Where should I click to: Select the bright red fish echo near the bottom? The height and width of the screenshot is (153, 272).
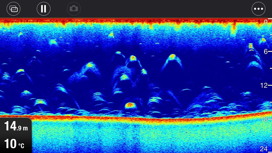(129, 105)
